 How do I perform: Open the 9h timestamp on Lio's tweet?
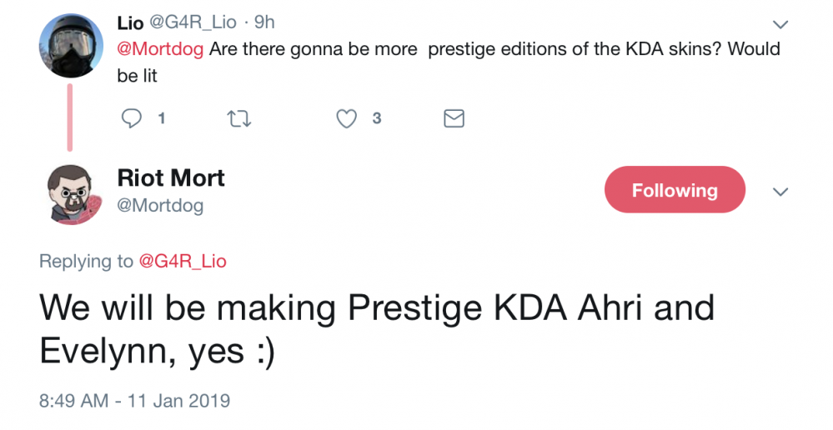pos(264,22)
